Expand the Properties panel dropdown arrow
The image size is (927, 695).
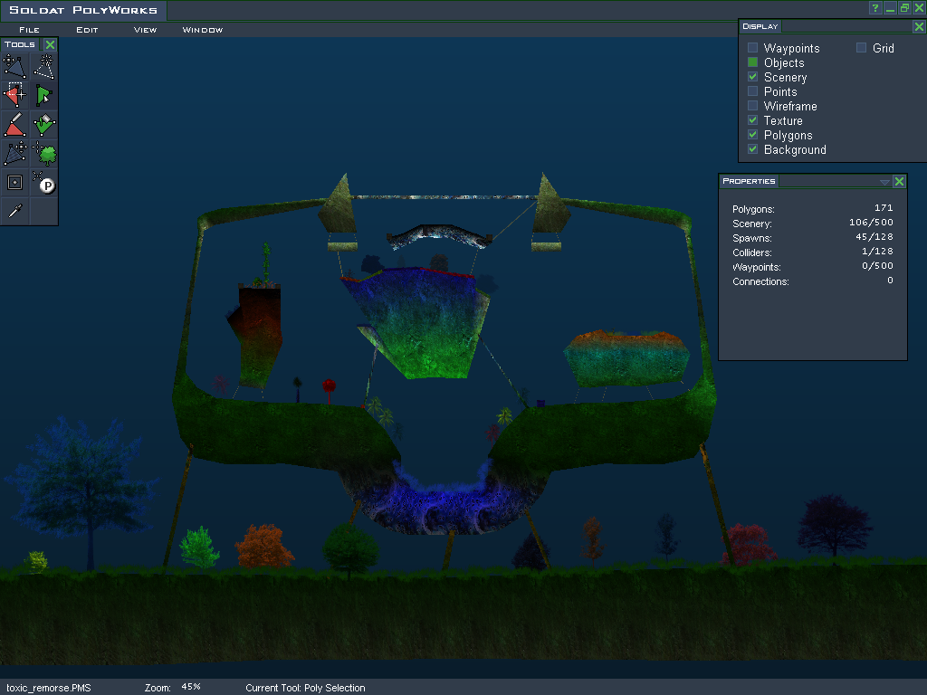point(884,182)
